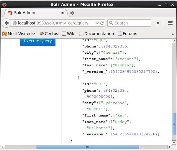
Task: Close the Solr Admin tab
Action: [63, 13]
